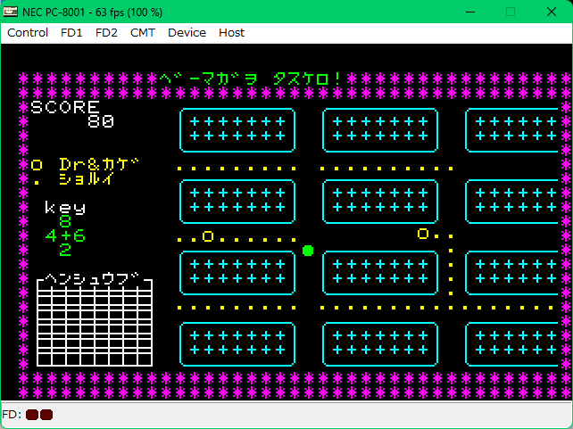Minimize the emulator window
This screenshot has width=573, height=429.
click(469, 12)
